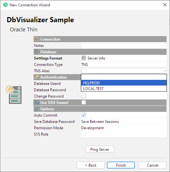
Task: Collapse the TNS Alias dropdown arrow
Action: pos(165,71)
